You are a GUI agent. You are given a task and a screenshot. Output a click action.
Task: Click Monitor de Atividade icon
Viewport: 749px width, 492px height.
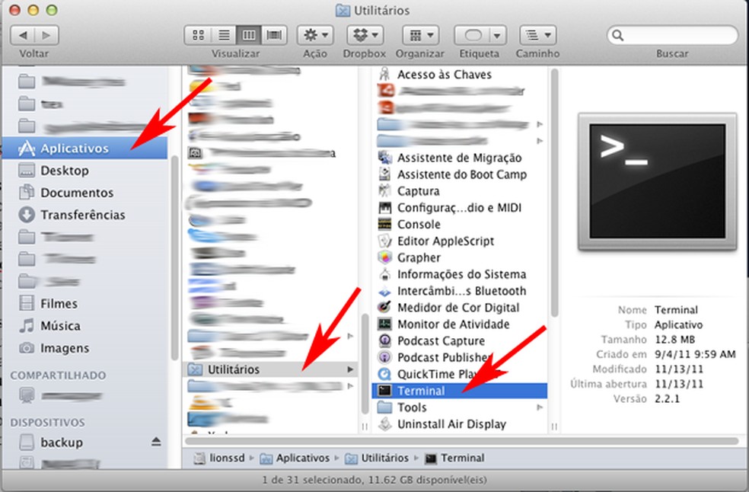[384, 324]
